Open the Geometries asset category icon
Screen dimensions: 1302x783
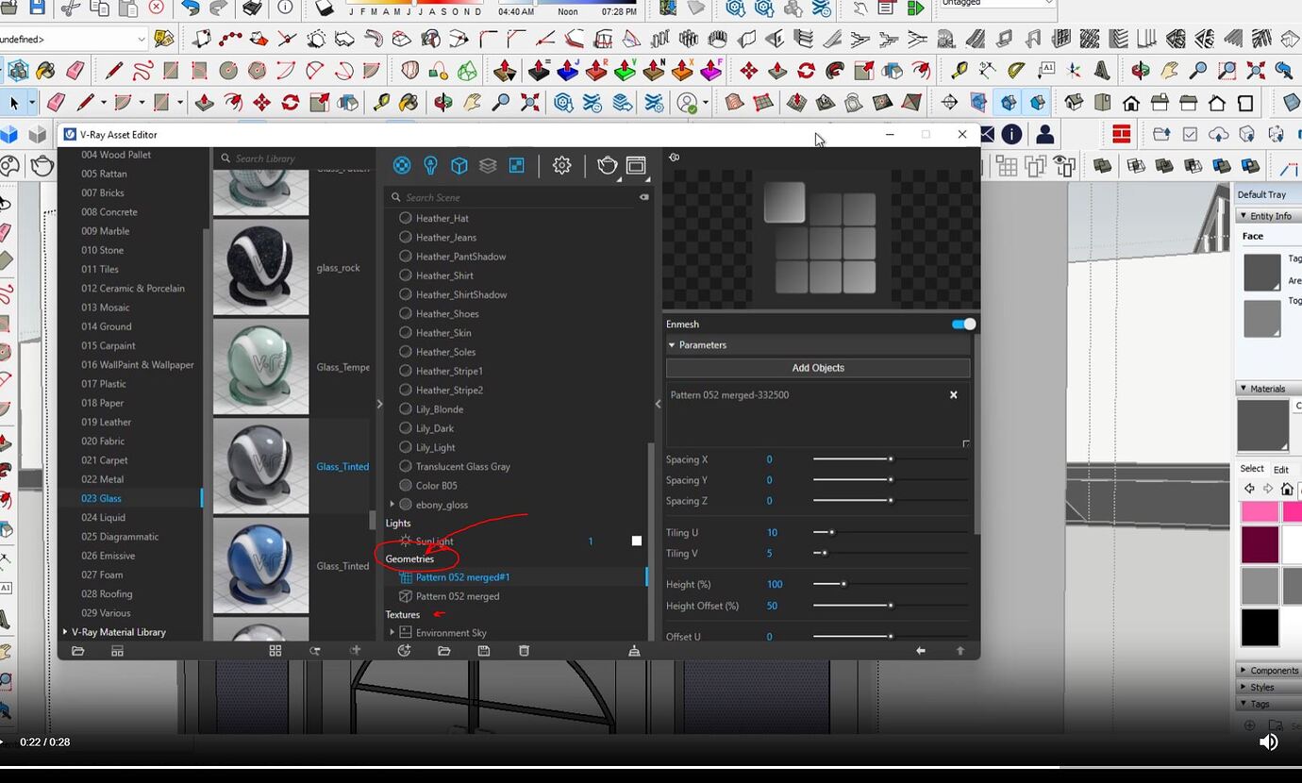point(459,165)
